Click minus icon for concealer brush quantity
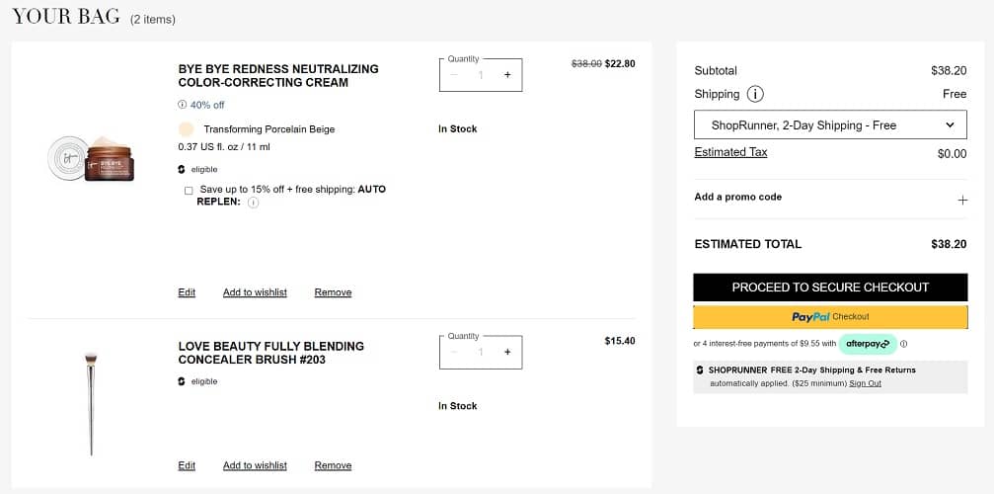994x494 pixels. coord(454,352)
